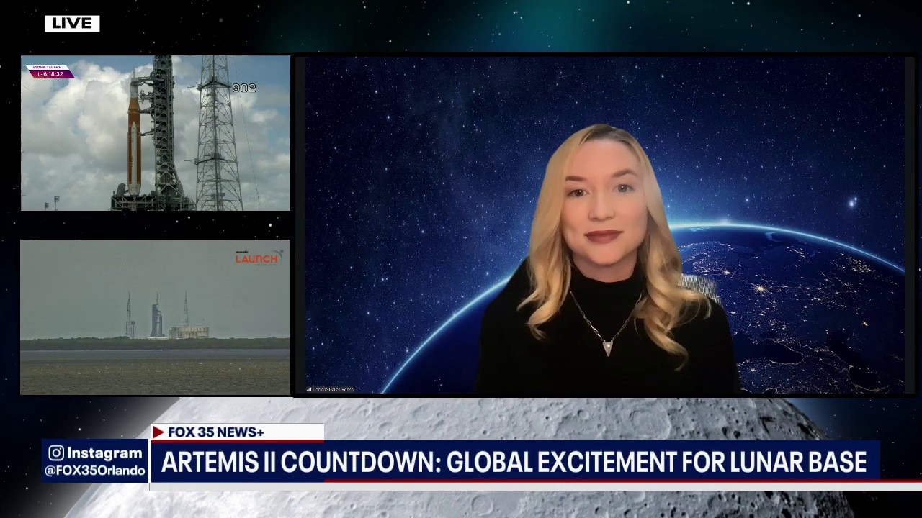Viewport: 922px width, 518px height.
Task: Click the red play triangle beside FOX 35 NEWS+
Action: [x=159, y=432]
